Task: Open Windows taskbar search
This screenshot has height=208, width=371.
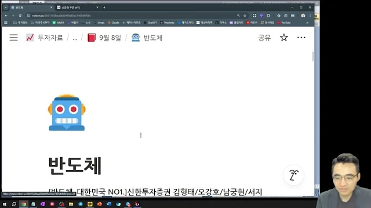Action: point(14,204)
